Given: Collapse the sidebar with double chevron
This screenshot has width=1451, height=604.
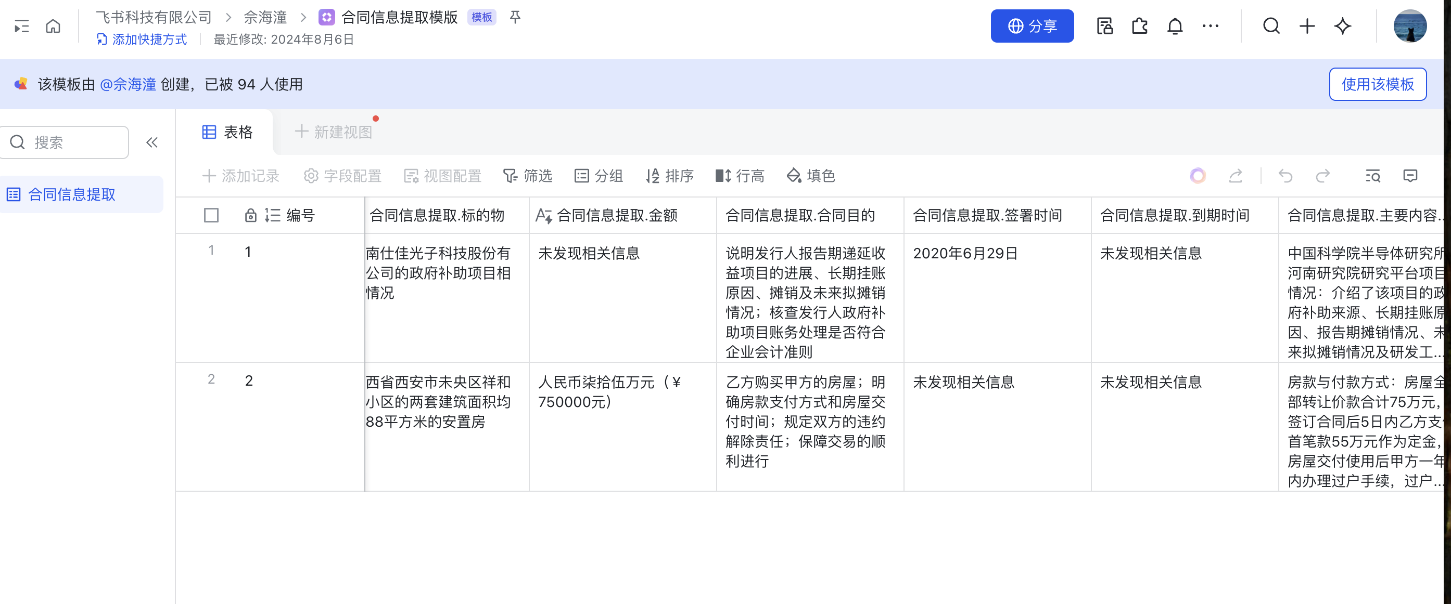Looking at the screenshot, I should click(x=152, y=142).
